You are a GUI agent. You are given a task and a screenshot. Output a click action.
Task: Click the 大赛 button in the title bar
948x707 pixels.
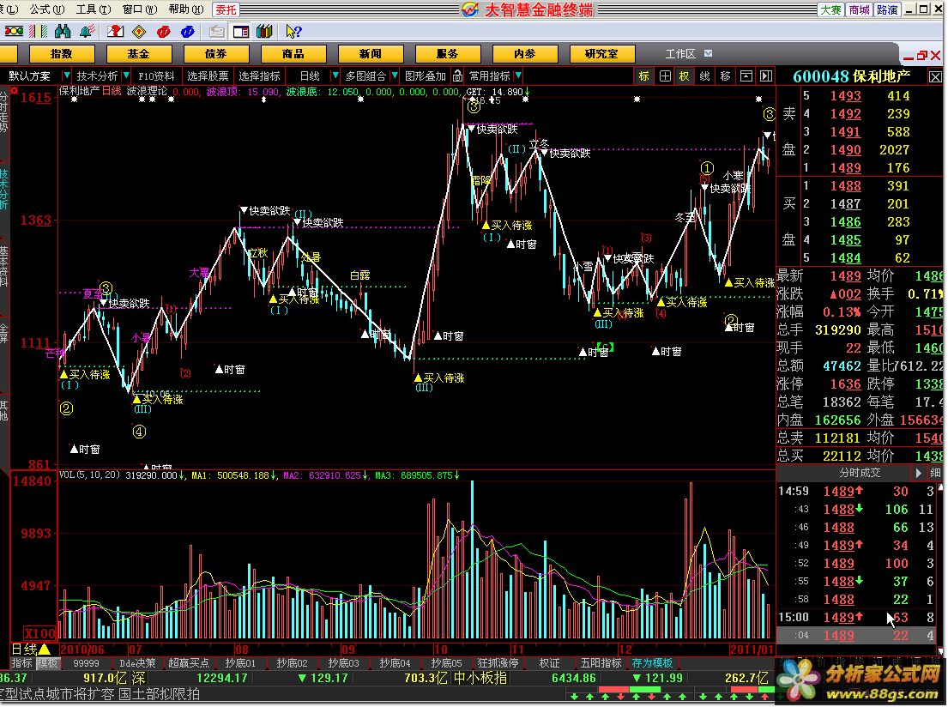(830, 9)
